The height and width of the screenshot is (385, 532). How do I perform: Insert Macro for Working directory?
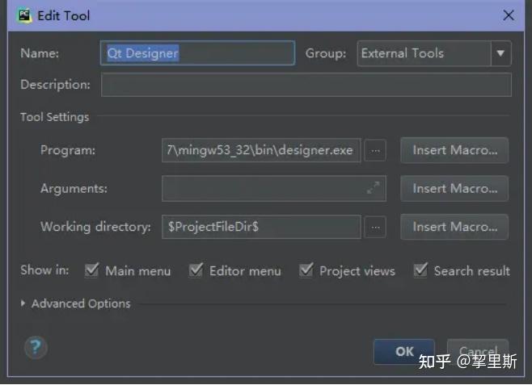[x=454, y=227]
